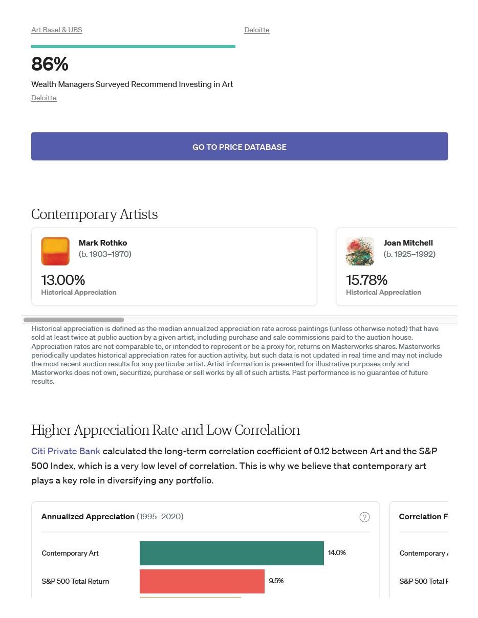Click the green Contemporary Art bar

coord(231,553)
